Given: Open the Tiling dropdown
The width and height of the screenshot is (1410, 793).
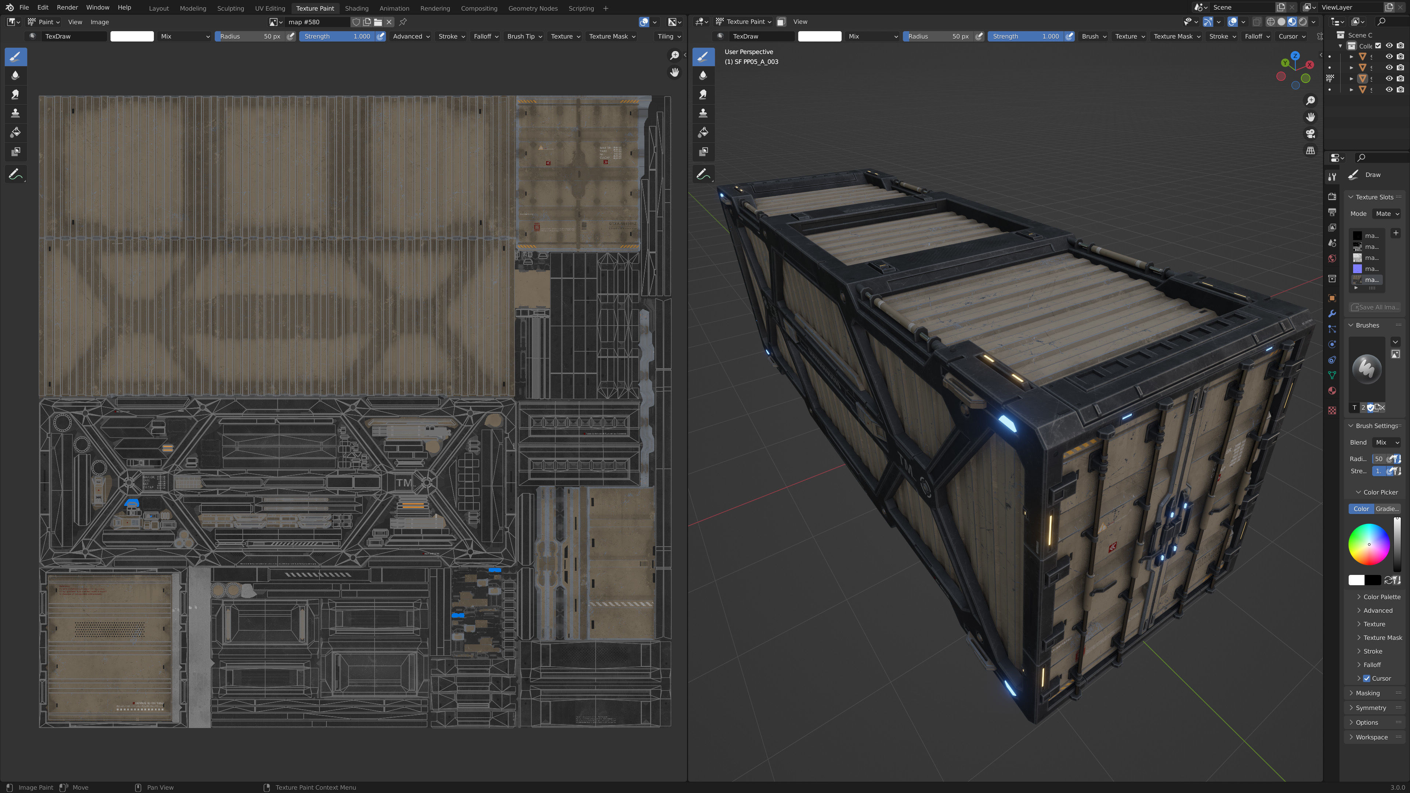Looking at the screenshot, I should (669, 37).
